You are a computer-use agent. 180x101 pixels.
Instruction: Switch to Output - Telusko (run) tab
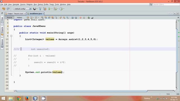[15, 14]
